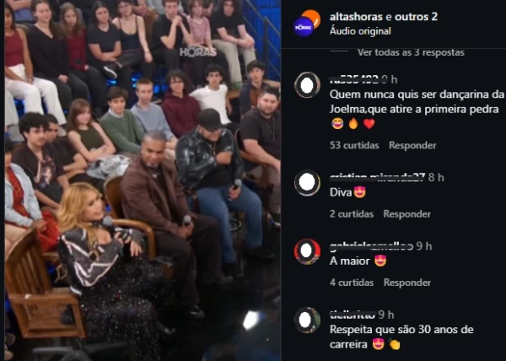Open the avatar beside the "Diva" comment
The height and width of the screenshot is (361, 506).
pyautogui.click(x=307, y=182)
